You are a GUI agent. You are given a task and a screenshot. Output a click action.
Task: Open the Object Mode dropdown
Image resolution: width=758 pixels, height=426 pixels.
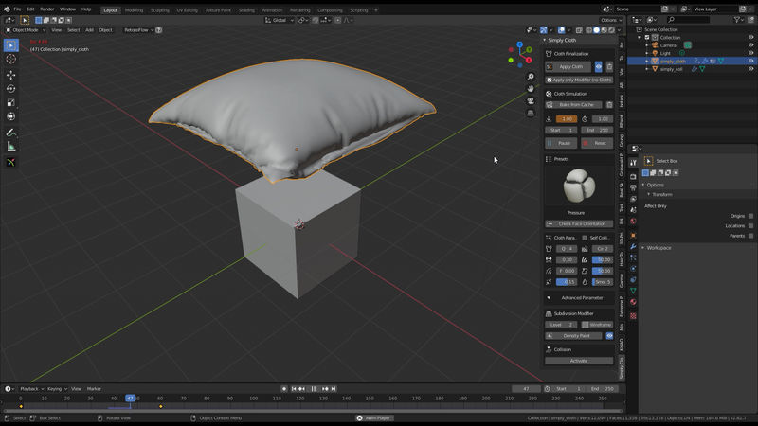[x=26, y=30]
